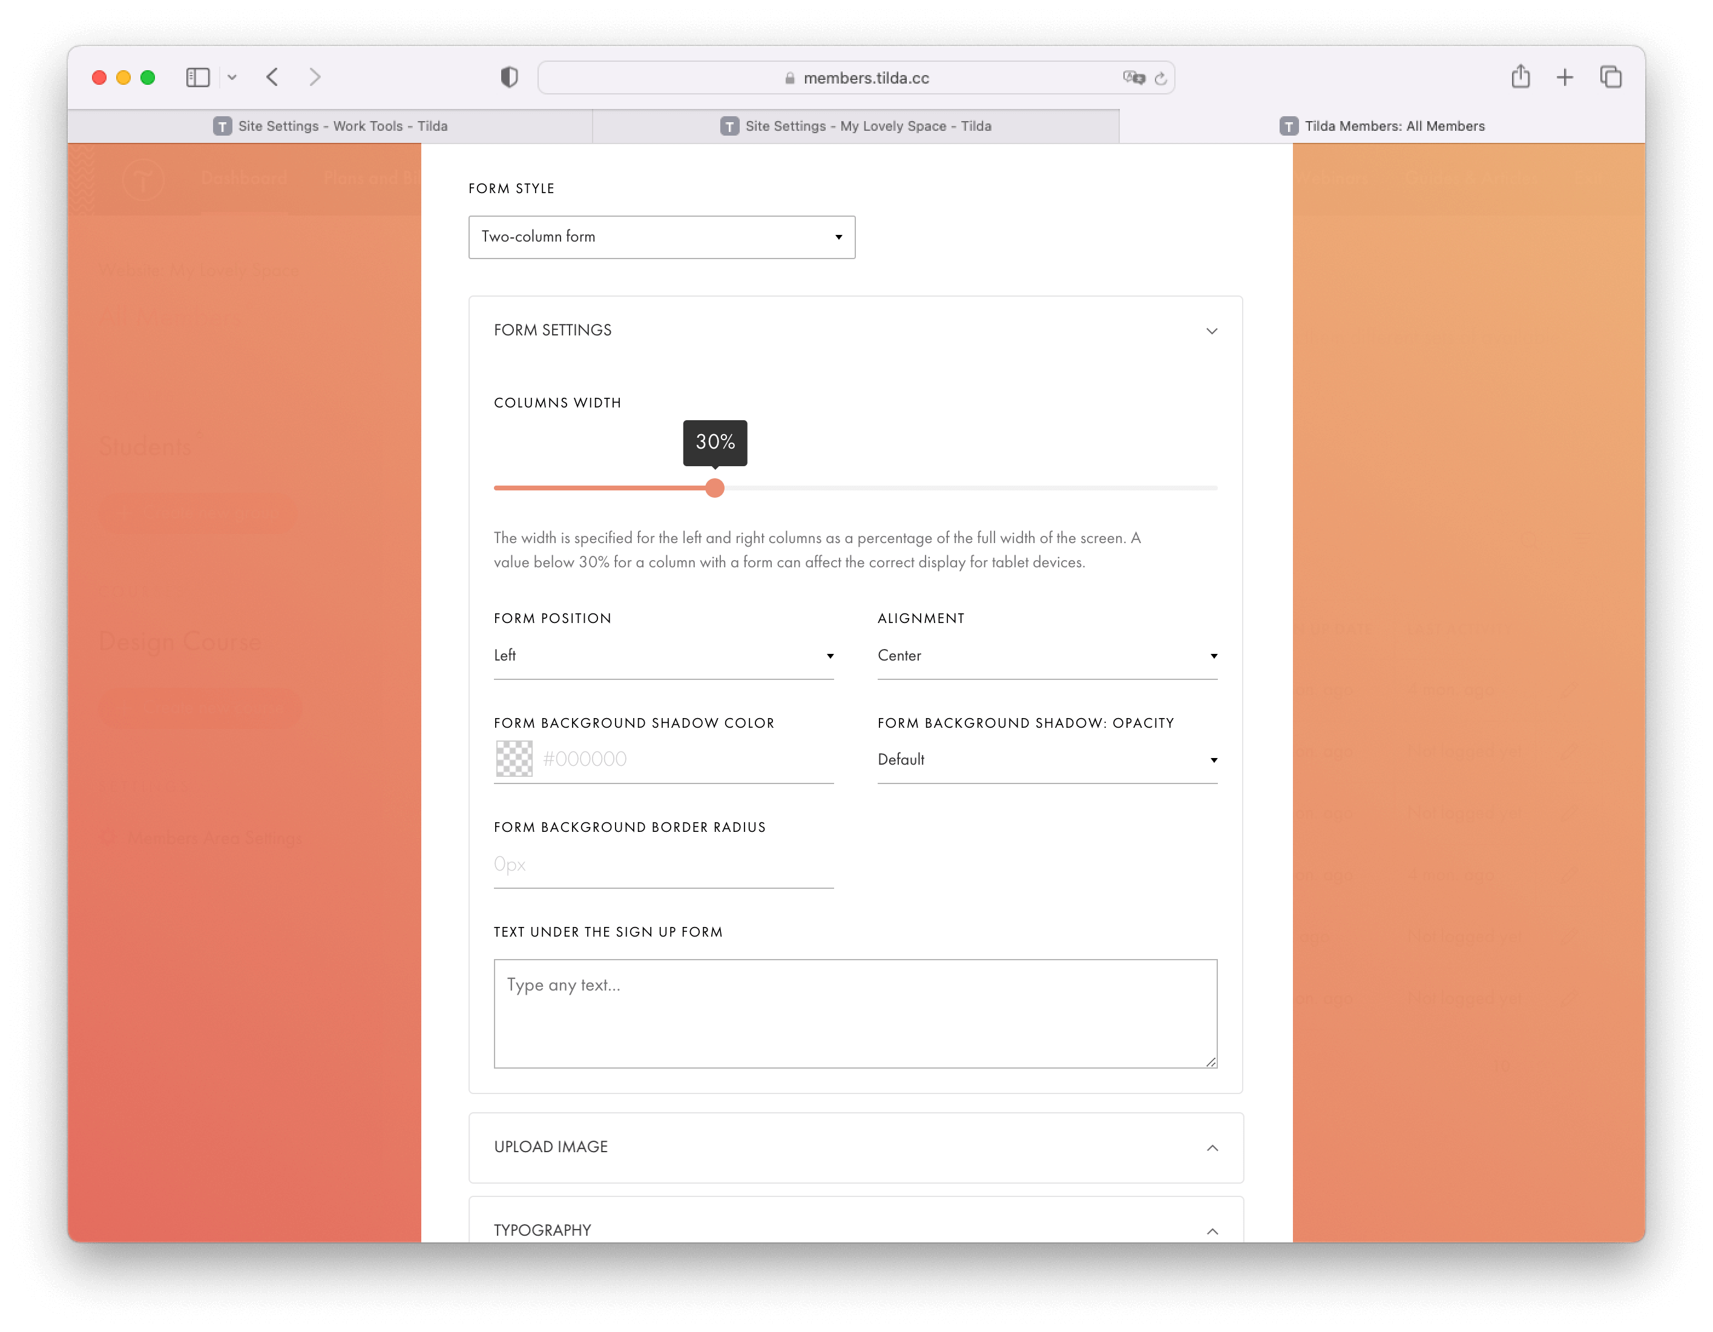
Task: Show the tab overview
Action: pos(1610,77)
